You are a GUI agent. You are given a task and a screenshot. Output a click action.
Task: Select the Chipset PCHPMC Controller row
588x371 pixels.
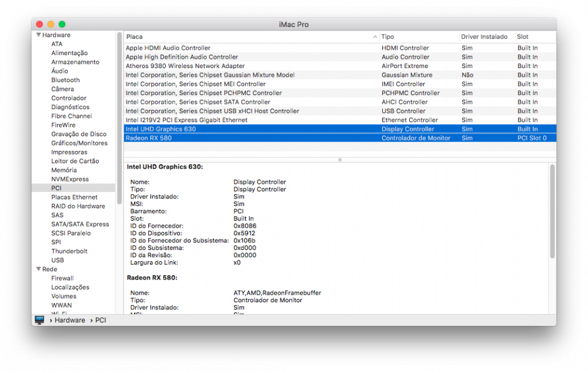pos(340,93)
